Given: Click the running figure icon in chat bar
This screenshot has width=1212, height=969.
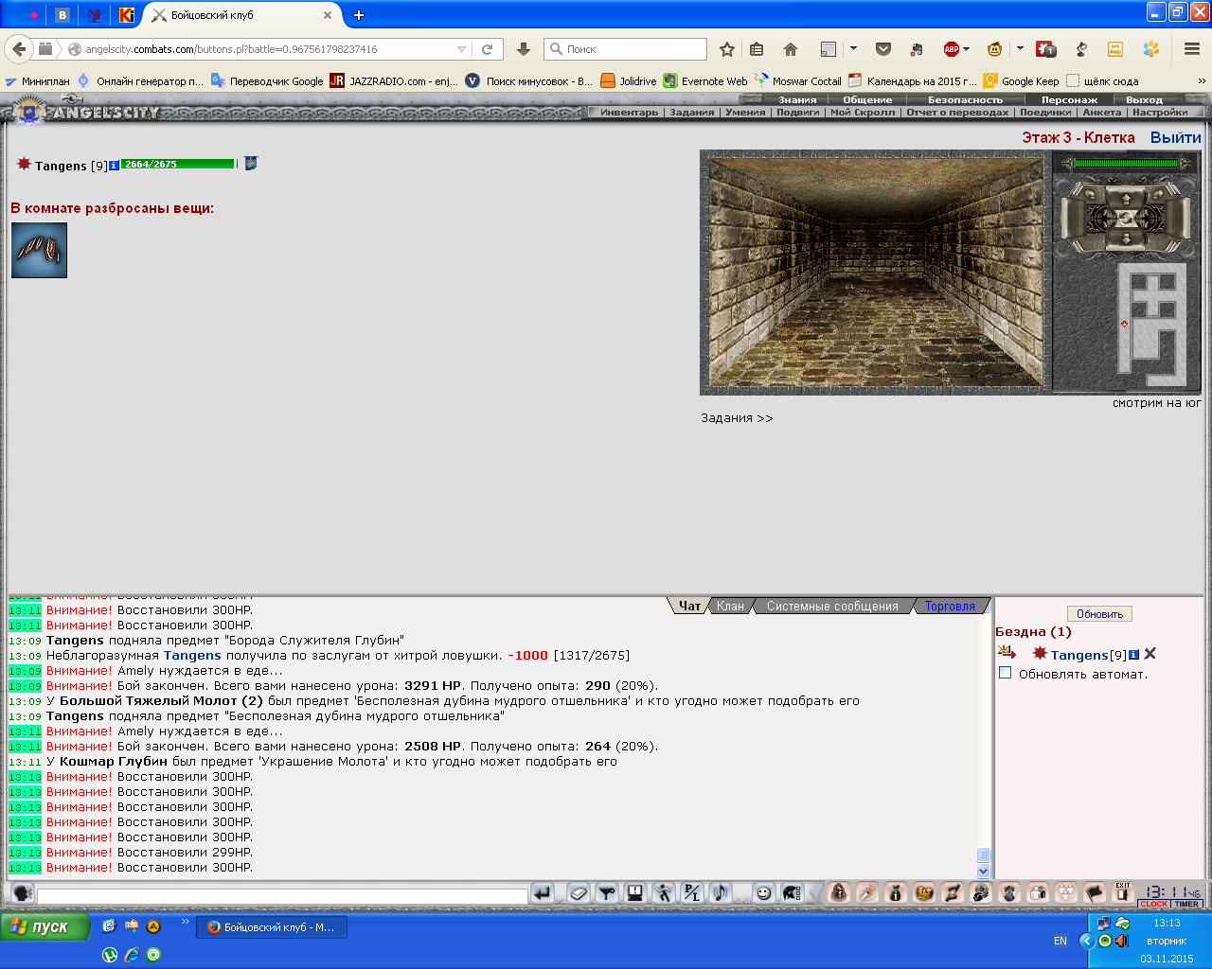Looking at the screenshot, I should pyautogui.click(x=664, y=892).
